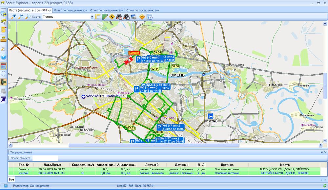Sort by the Скорость, км/ч column header
This screenshot has height=190, width=328.
pos(83,165)
